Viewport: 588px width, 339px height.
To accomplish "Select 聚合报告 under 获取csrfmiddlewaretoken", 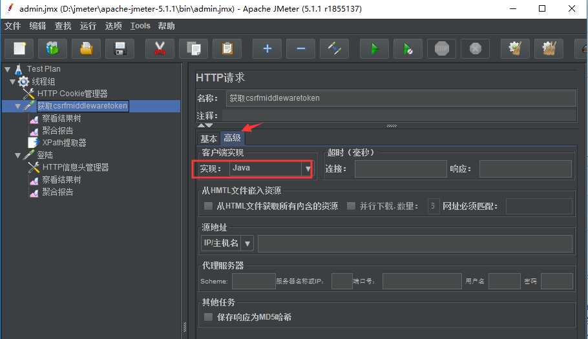I will pos(58,130).
